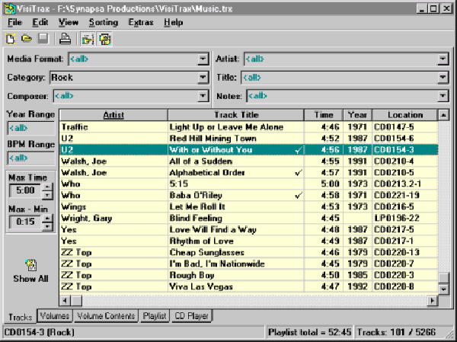Switch to the Volume Contents tab
Viewport: 457px width, 342px height.
106,316
